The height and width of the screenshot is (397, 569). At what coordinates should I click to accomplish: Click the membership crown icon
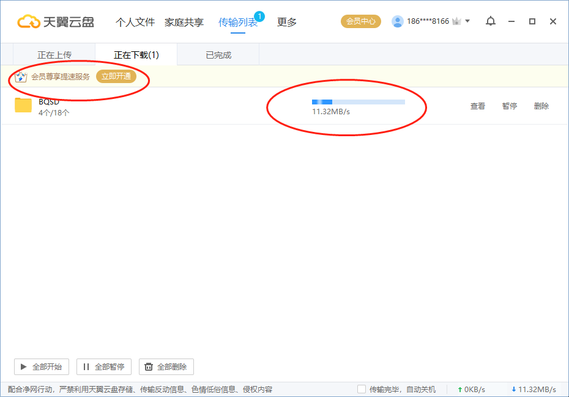click(456, 21)
